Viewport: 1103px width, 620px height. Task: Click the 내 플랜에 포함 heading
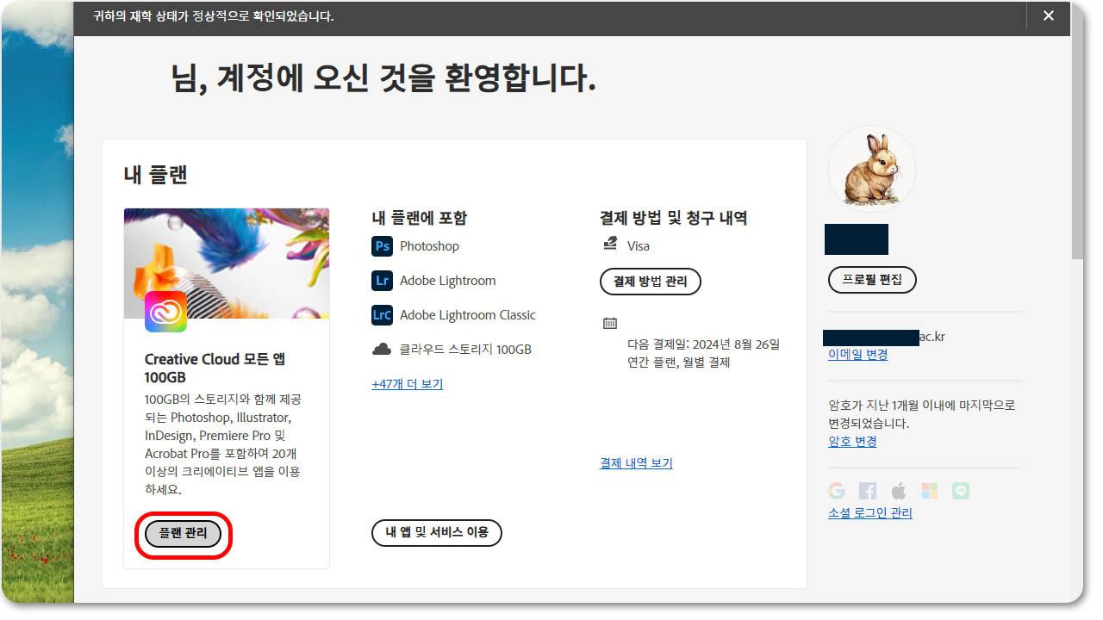pos(420,218)
